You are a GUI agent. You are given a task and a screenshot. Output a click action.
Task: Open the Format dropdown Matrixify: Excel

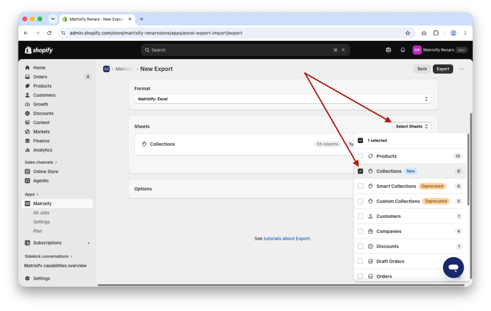pyautogui.click(x=283, y=99)
